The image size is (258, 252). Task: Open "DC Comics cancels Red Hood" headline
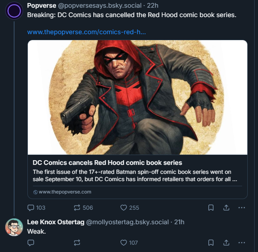(x=107, y=163)
